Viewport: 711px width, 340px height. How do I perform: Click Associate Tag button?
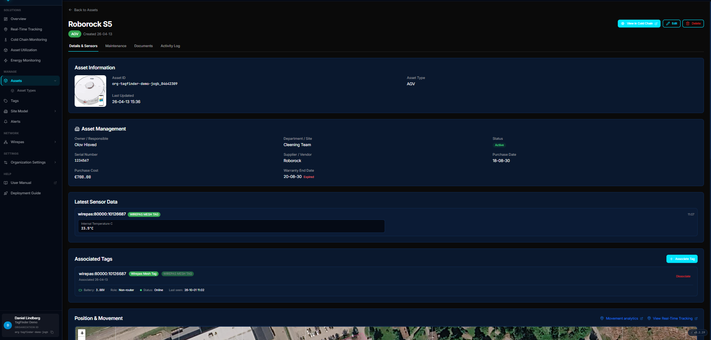click(682, 259)
